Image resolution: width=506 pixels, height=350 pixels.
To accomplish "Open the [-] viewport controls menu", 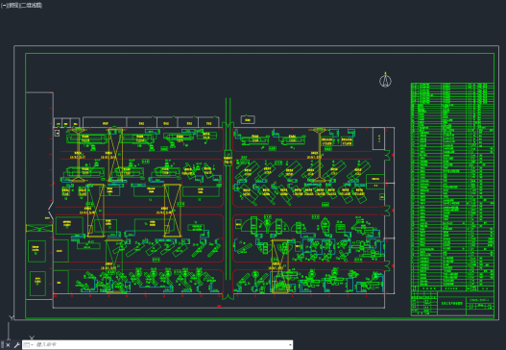I will (4, 6).
